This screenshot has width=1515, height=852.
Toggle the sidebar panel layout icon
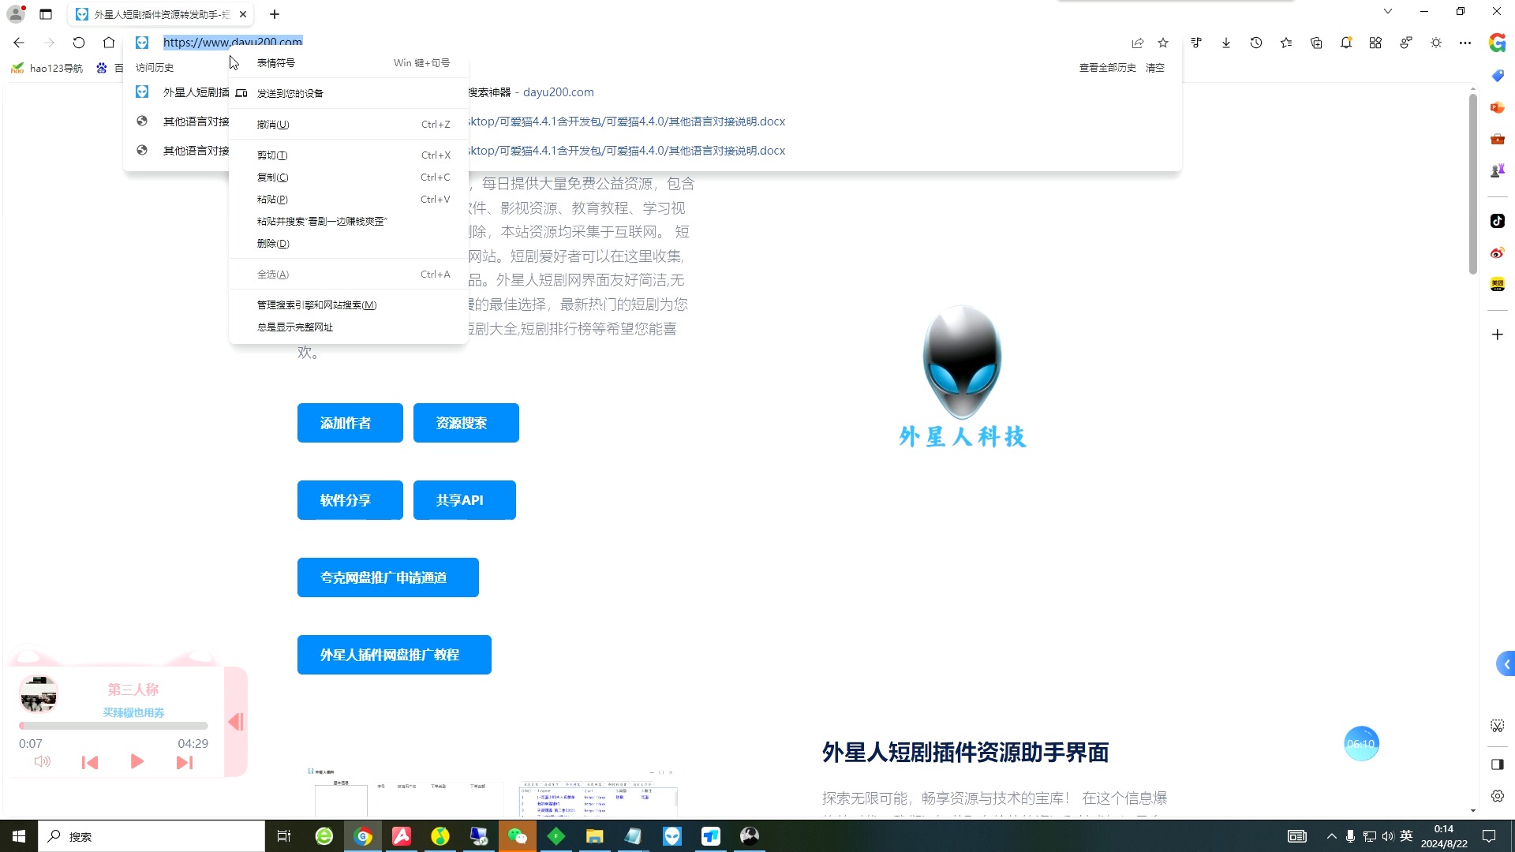point(1497,764)
